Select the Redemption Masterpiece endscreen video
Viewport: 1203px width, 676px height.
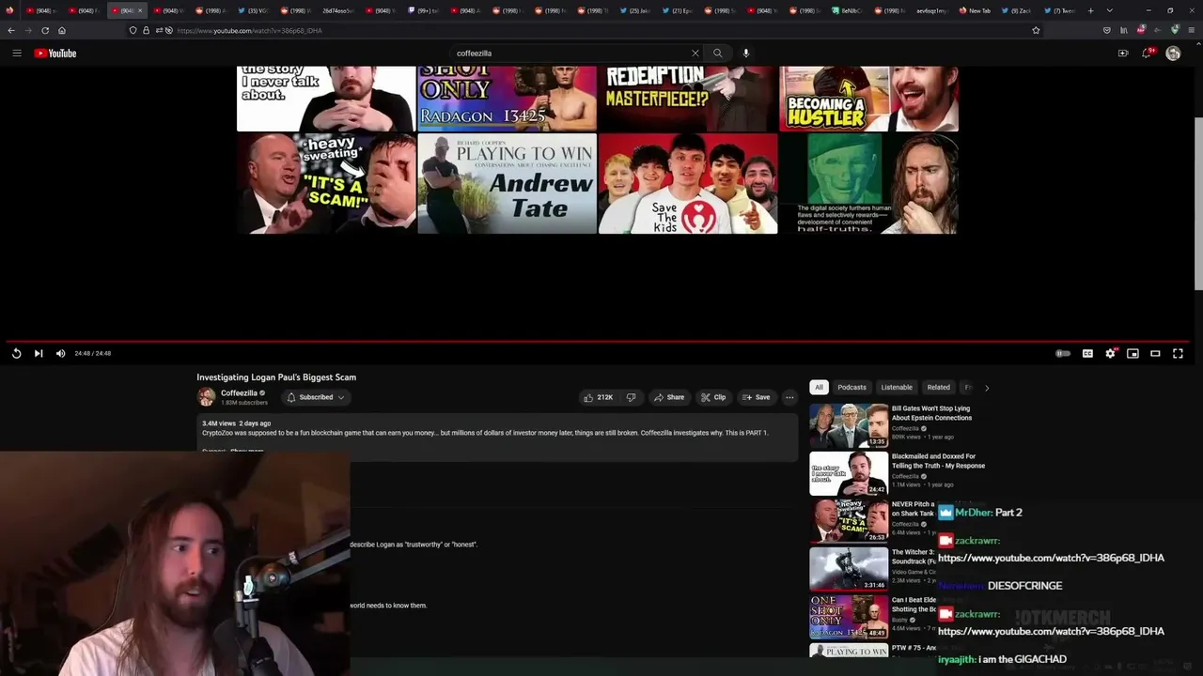tap(688, 99)
